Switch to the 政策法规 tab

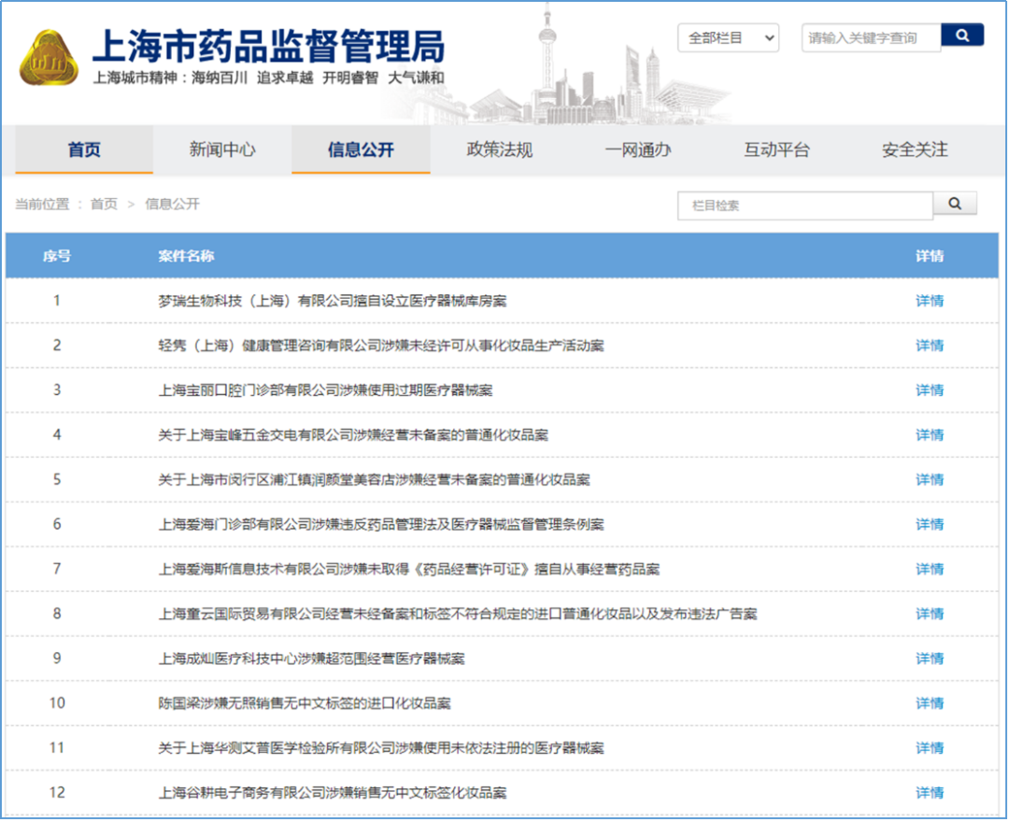[x=499, y=149]
